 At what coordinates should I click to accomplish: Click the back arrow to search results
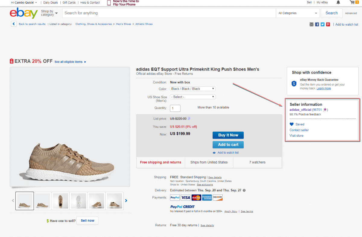click(14, 24)
